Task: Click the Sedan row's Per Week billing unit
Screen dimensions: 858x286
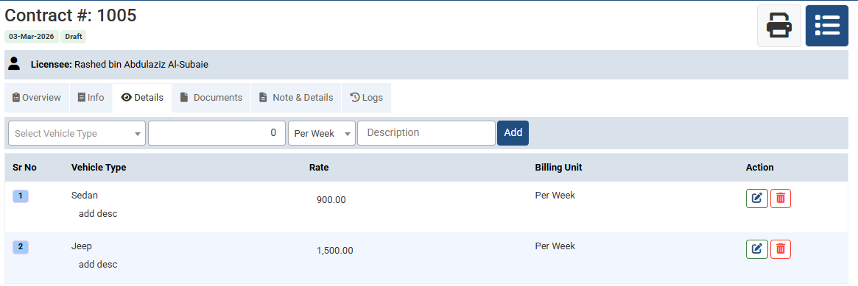Action: (x=555, y=195)
